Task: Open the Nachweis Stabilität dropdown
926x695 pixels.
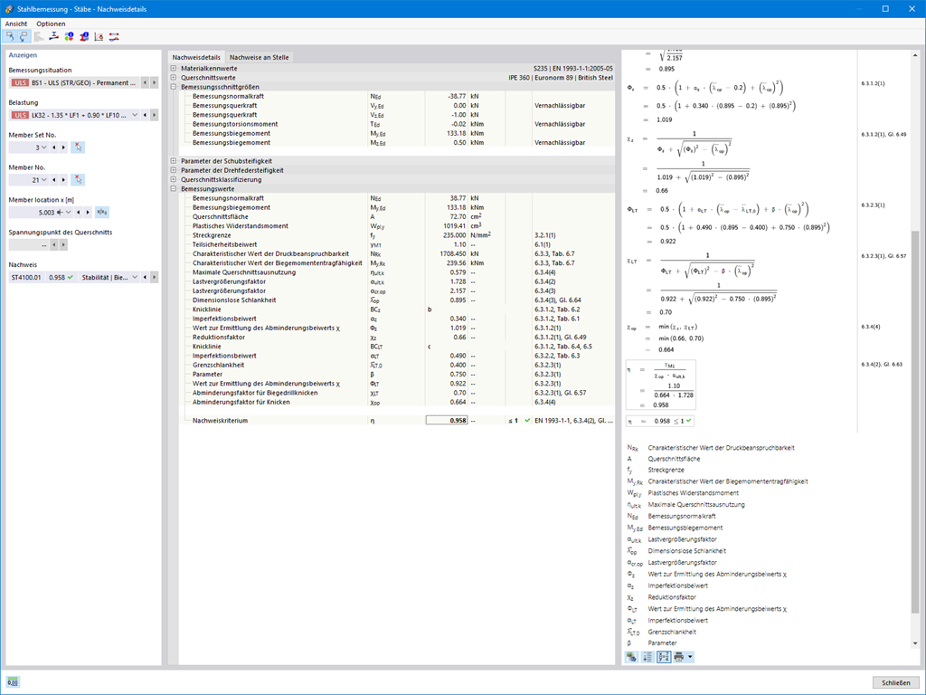Action: [x=135, y=277]
